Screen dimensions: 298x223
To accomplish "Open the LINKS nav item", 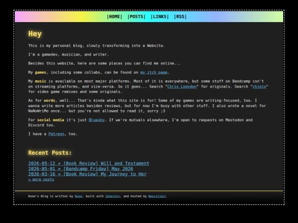I will click(159, 17).
